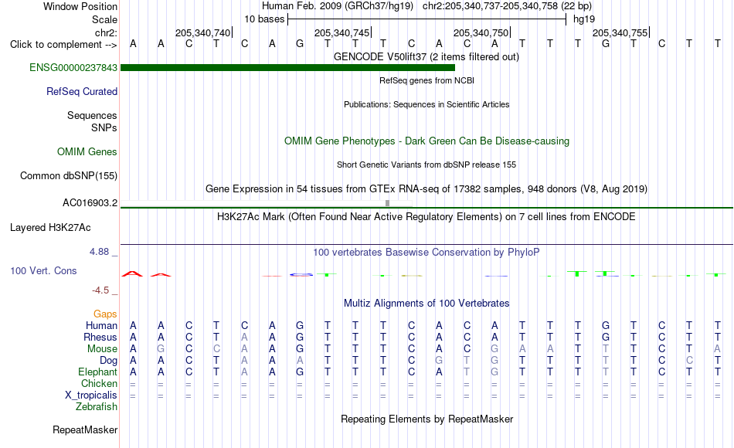The image size is (734, 448).
Task: Click the 205,340,755 coordinate marker
Action: tap(620, 32)
